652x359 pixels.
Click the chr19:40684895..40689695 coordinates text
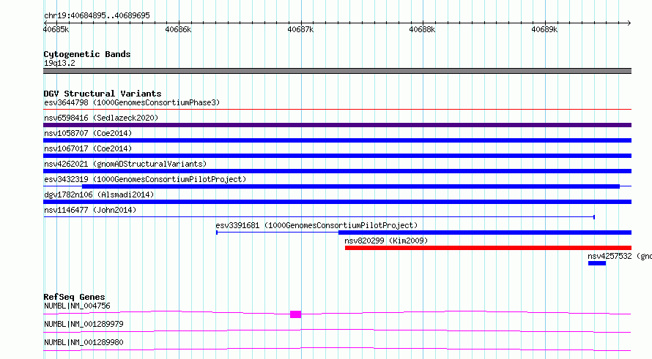tap(97, 15)
